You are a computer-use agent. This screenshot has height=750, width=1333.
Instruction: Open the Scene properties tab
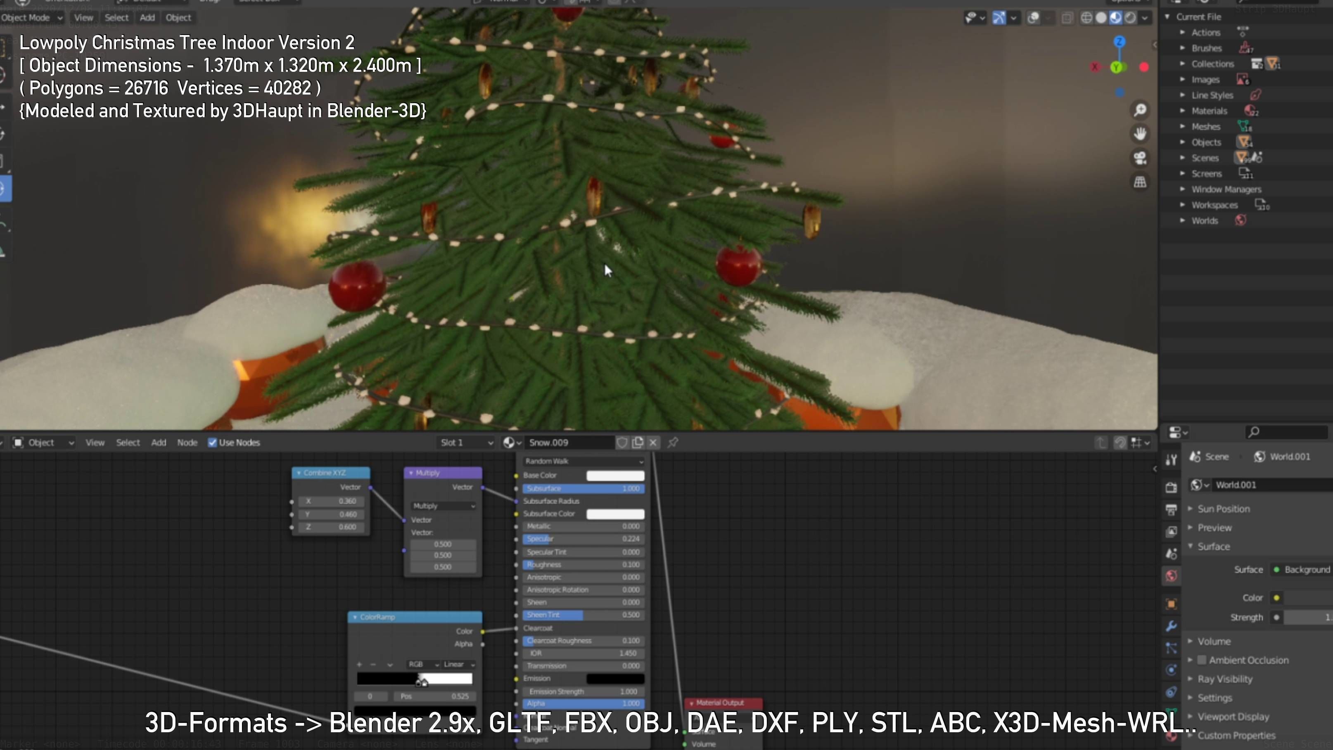(x=1171, y=554)
